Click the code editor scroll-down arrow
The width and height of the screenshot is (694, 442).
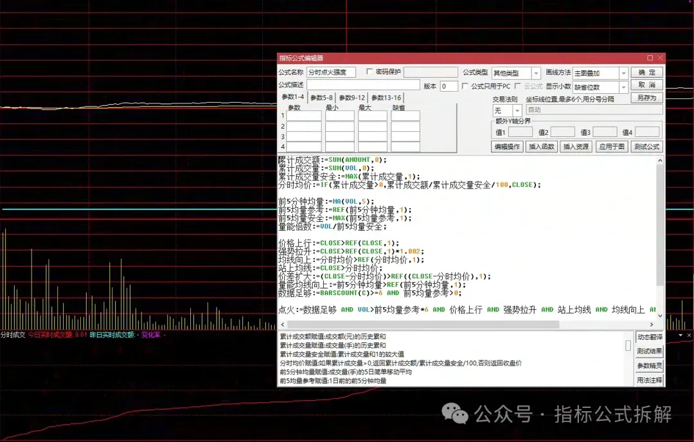(660, 315)
